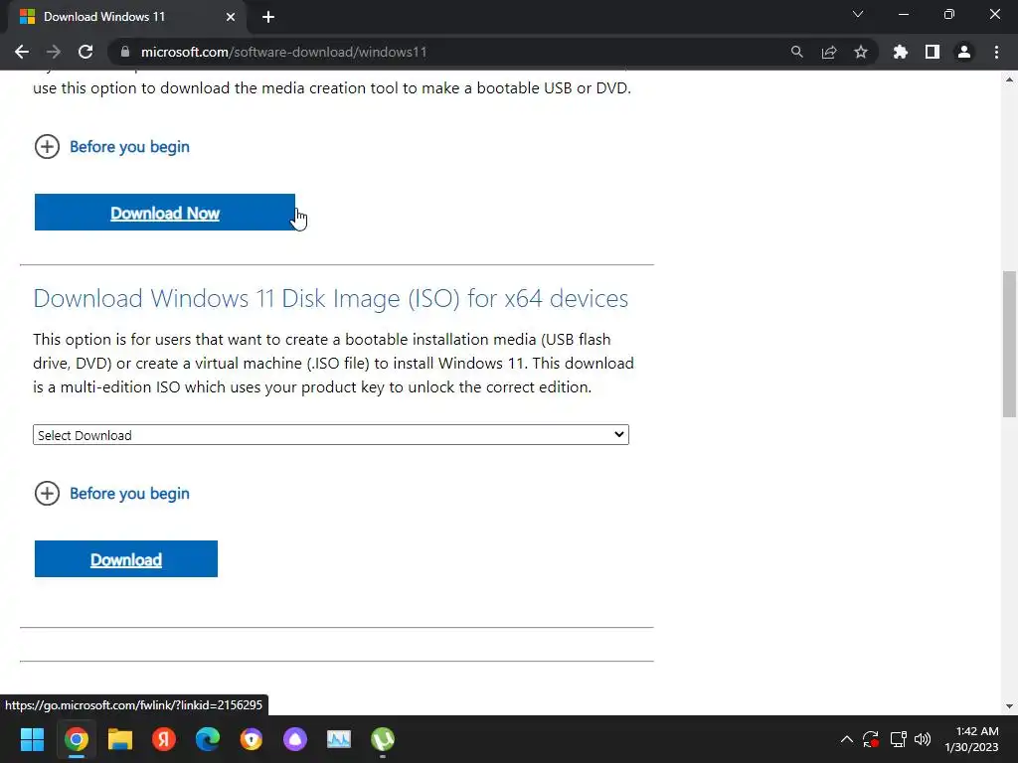Viewport: 1018px width, 763px height.
Task: Click the page vertical scrollbar thumb
Action: pos(1009,344)
